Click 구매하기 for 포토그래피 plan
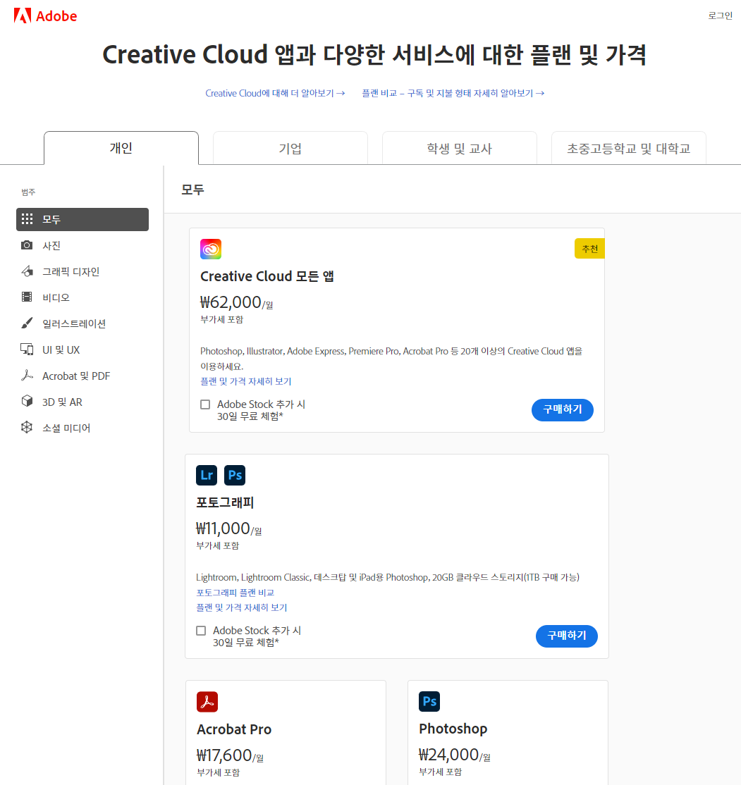 point(567,636)
